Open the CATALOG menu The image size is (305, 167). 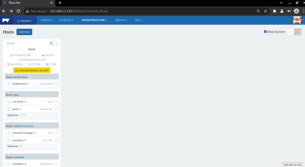pyautogui.click(x=66, y=20)
